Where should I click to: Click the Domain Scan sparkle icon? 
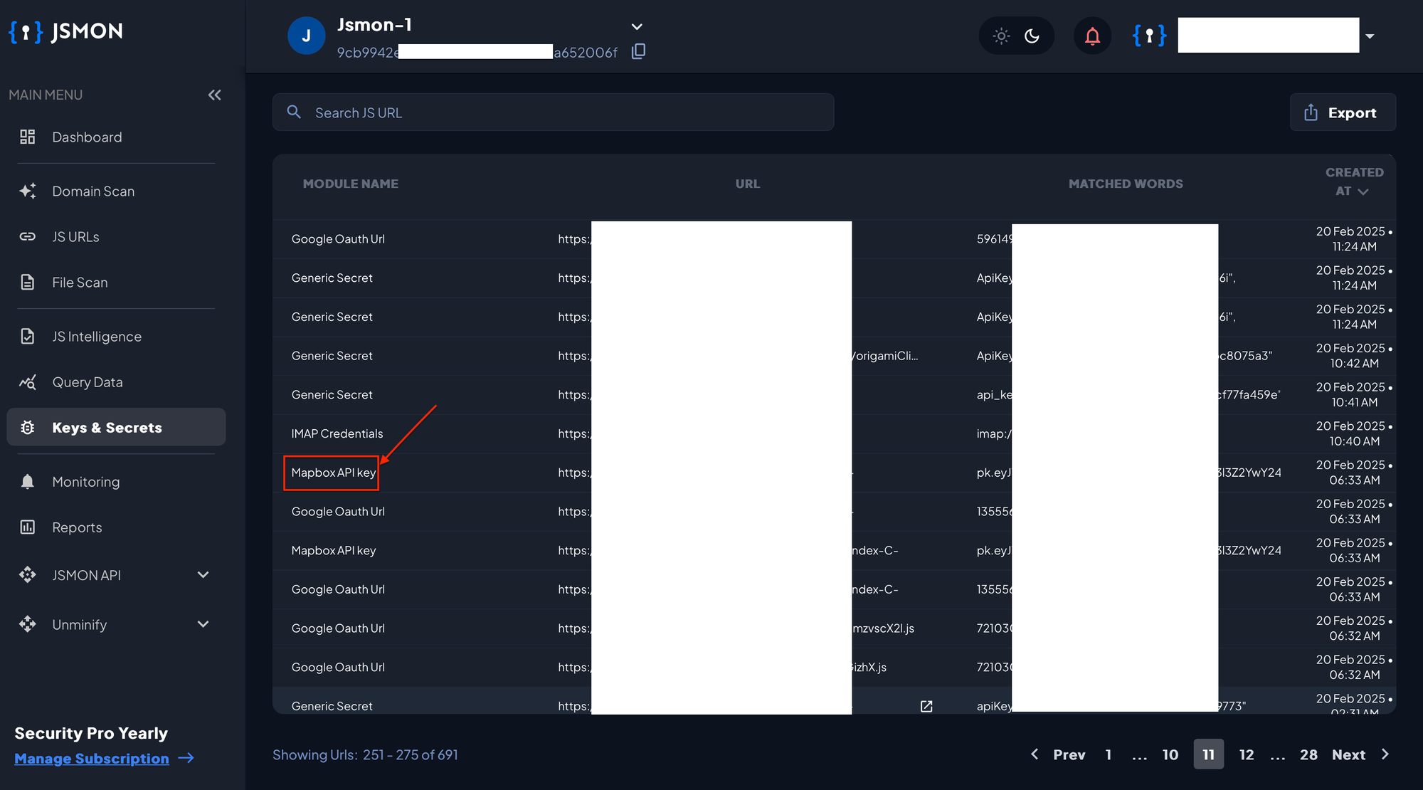[27, 191]
